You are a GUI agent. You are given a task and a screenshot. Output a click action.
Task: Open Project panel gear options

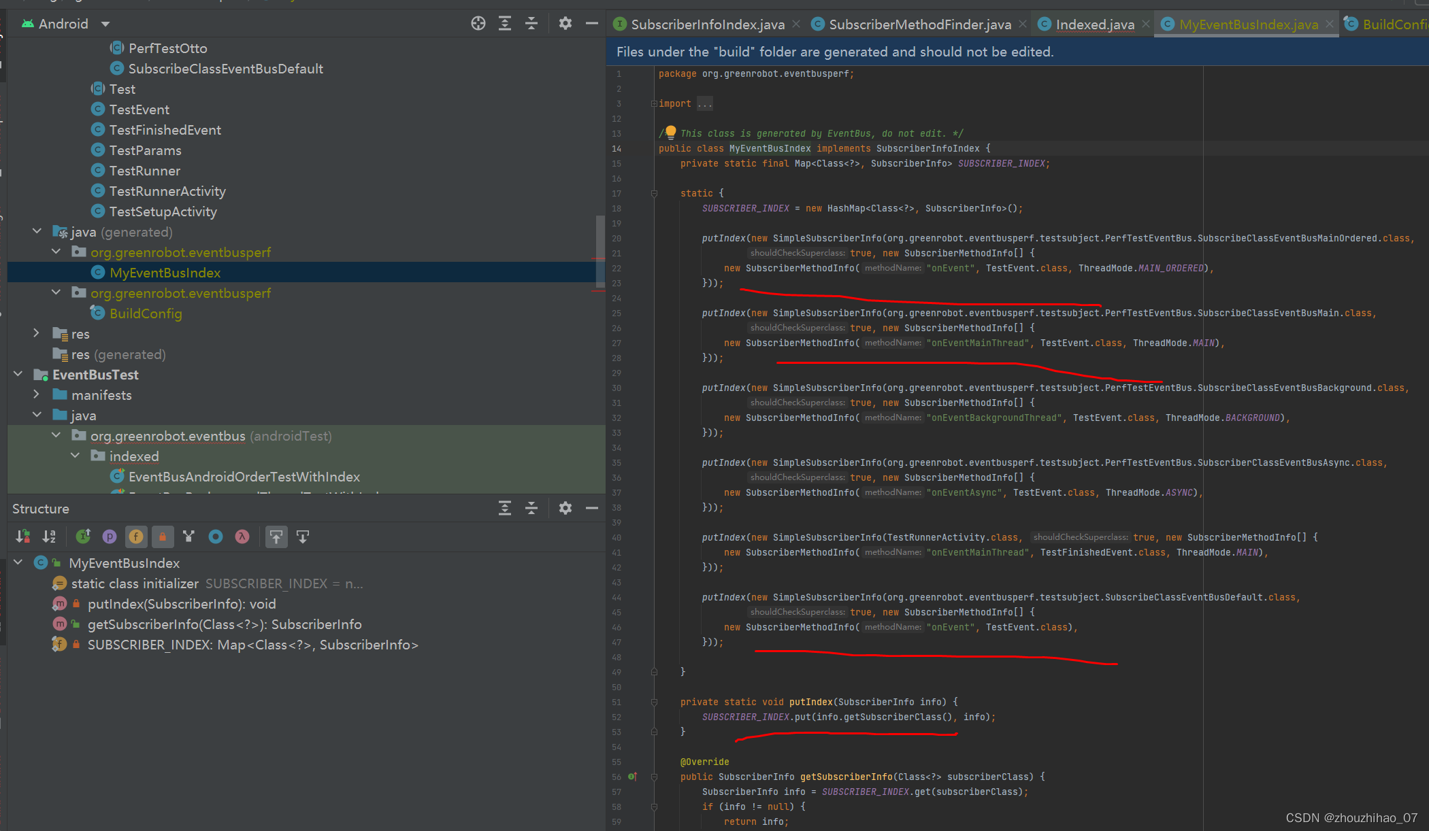[x=565, y=24]
